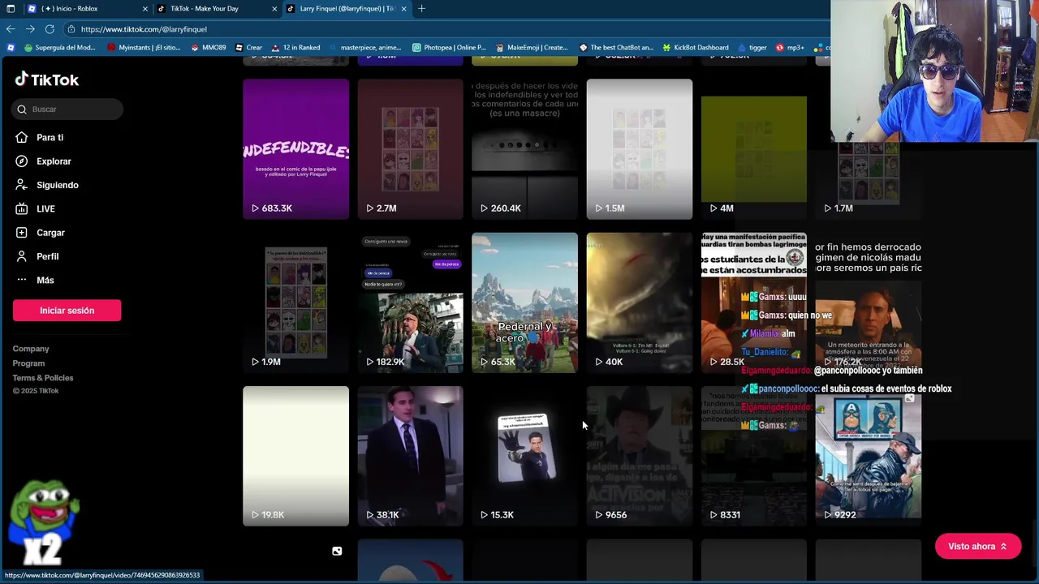1039x584 pixels.
Task: Open the 12 in Ranked bookmark
Action: (295, 48)
